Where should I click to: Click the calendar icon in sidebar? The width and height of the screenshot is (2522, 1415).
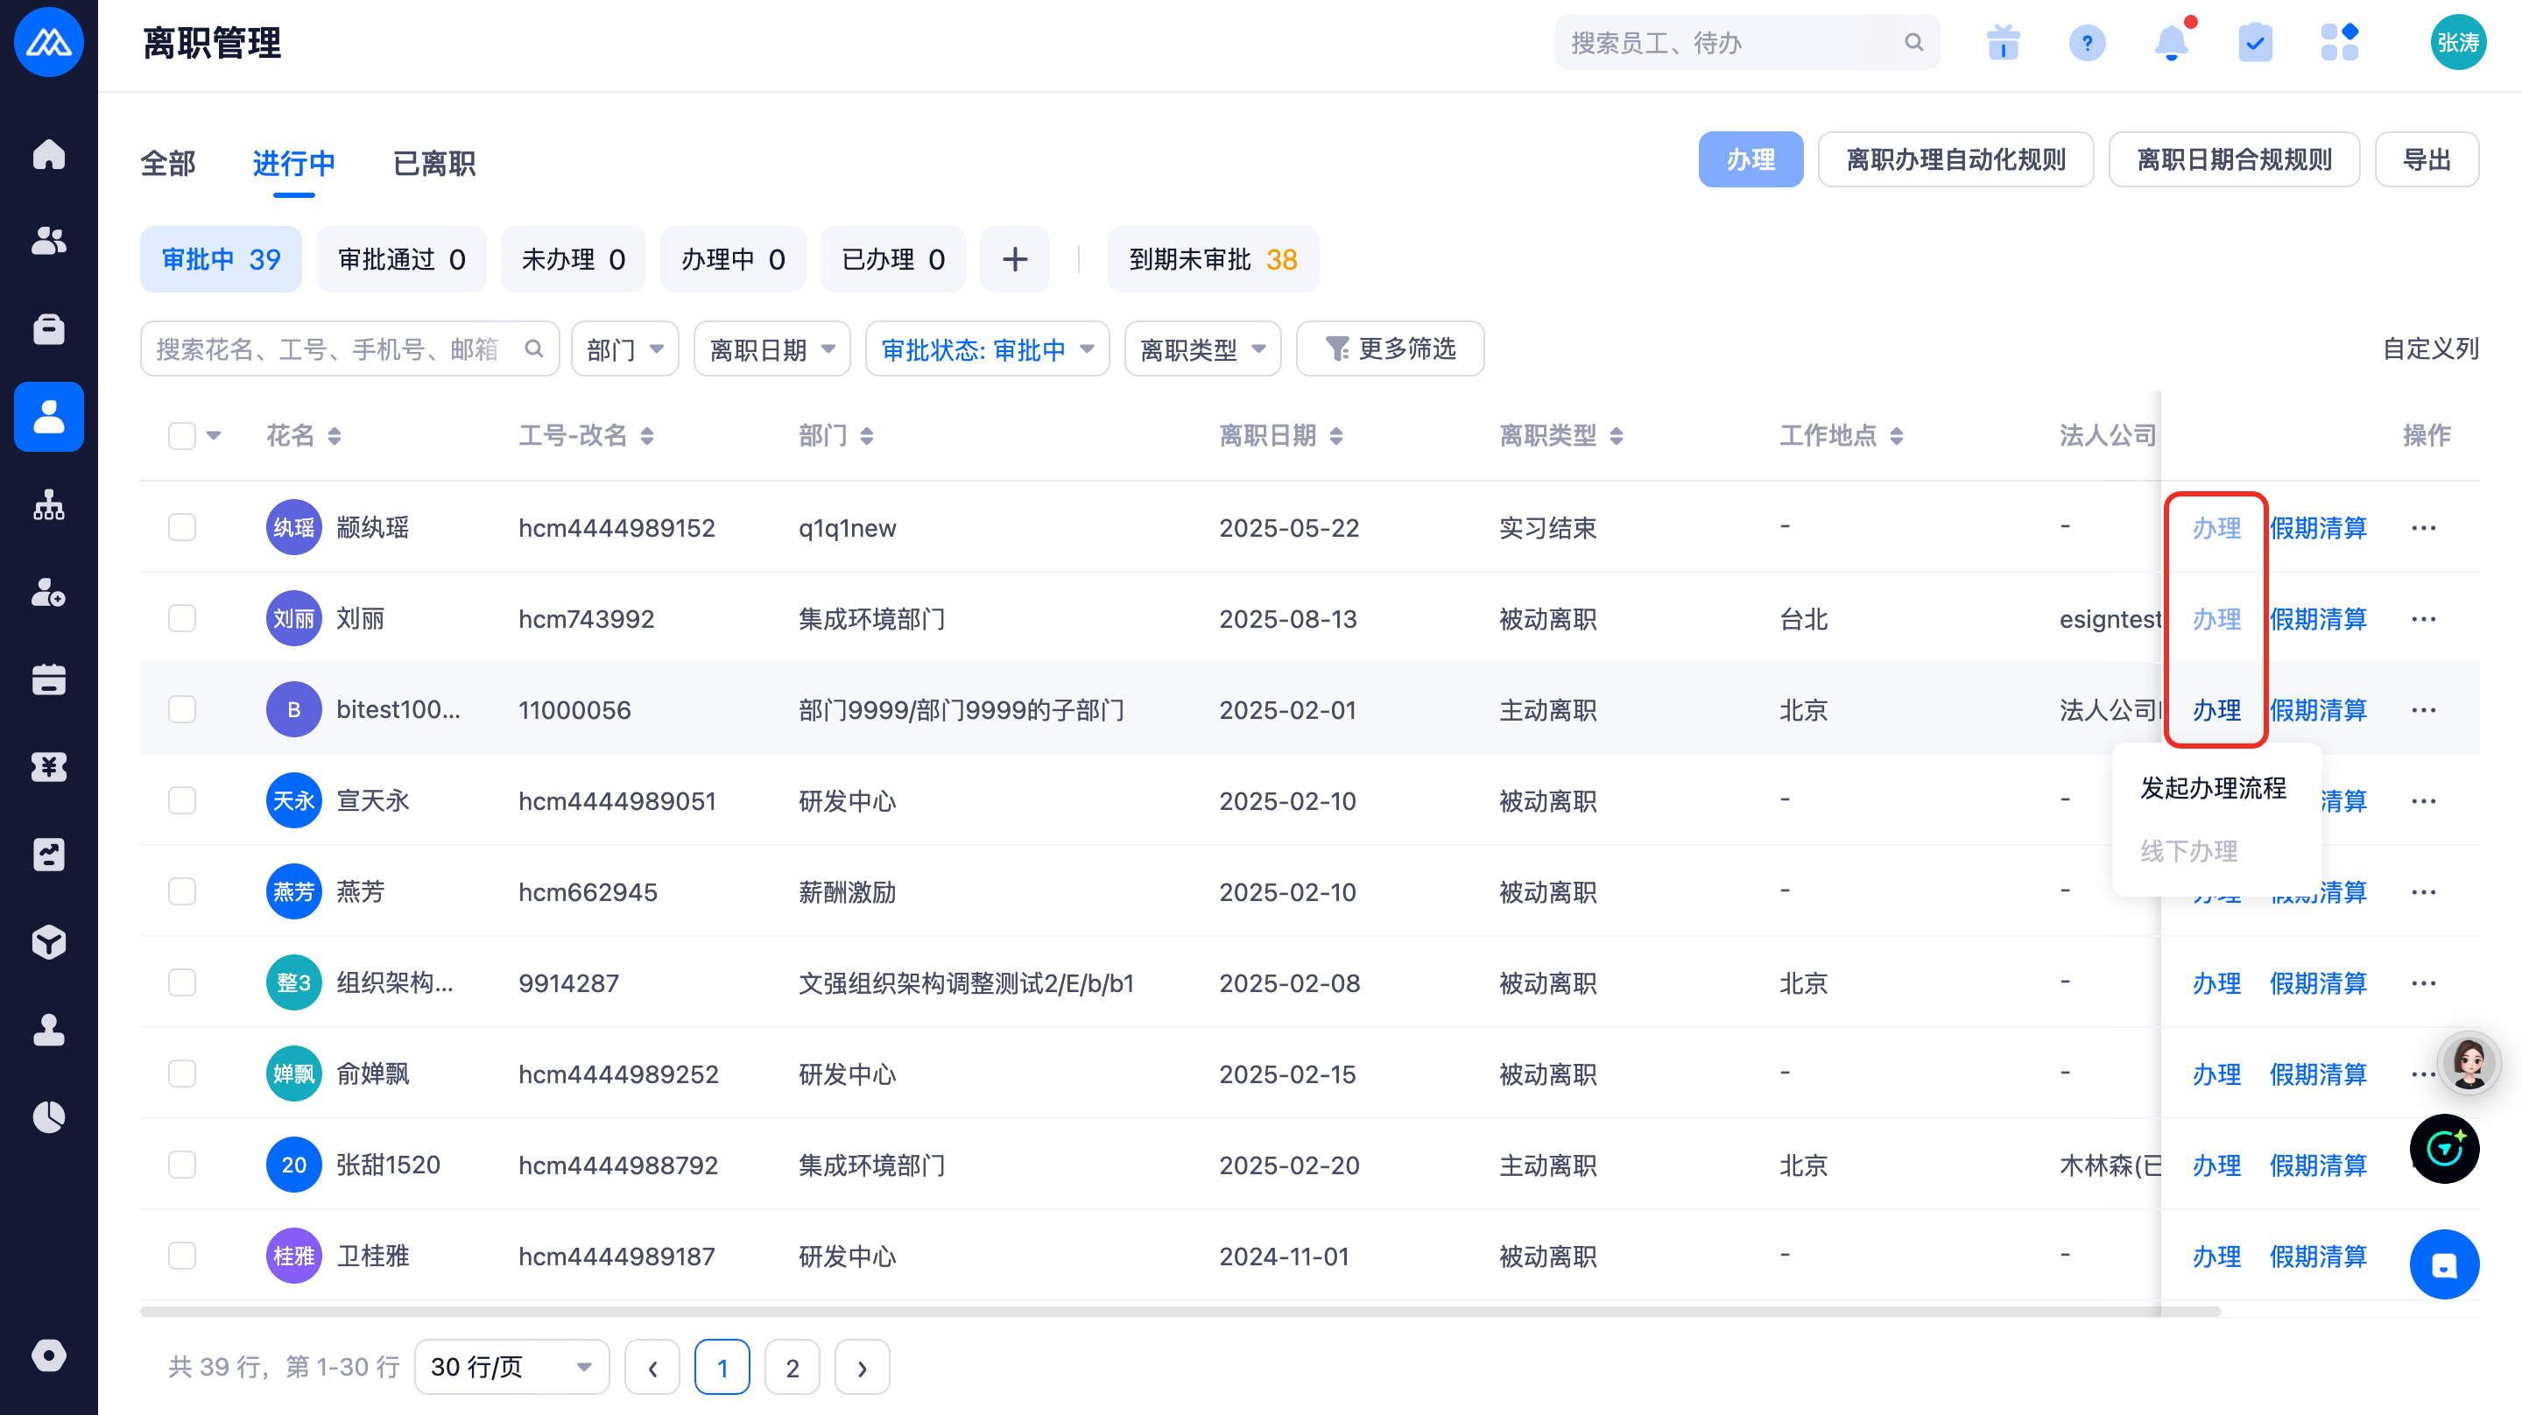point(49,679)
